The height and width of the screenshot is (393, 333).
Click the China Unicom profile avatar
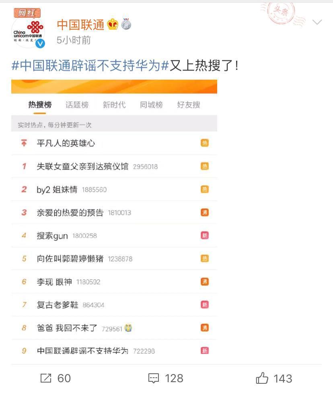tap(29, 32)
